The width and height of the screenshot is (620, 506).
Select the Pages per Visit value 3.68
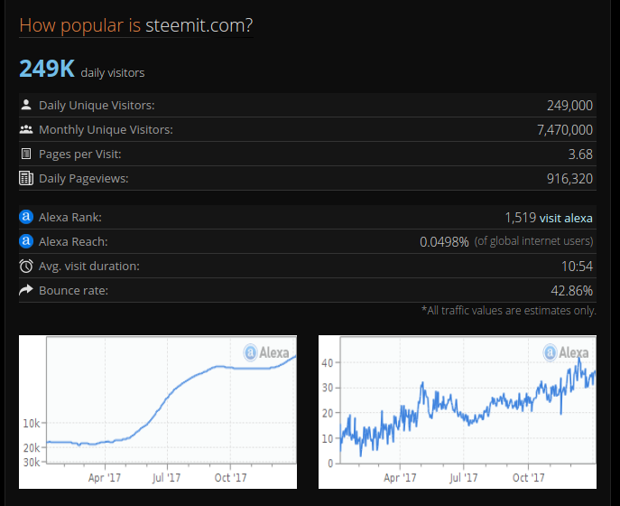tap(580, 155)
